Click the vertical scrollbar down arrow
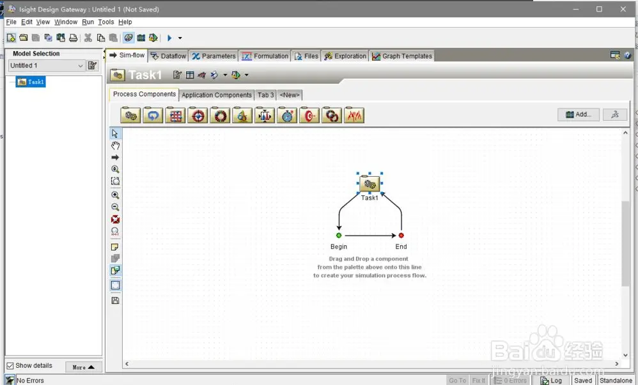638x385 pixels. point(625,356)
